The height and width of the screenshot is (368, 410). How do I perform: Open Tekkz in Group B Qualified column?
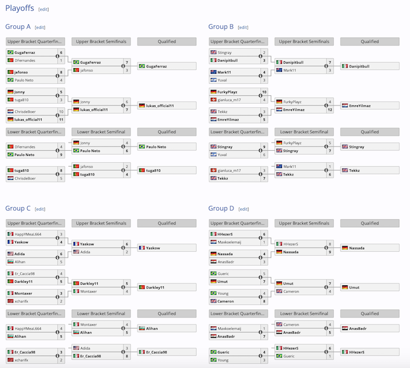[x=356, y=170]
